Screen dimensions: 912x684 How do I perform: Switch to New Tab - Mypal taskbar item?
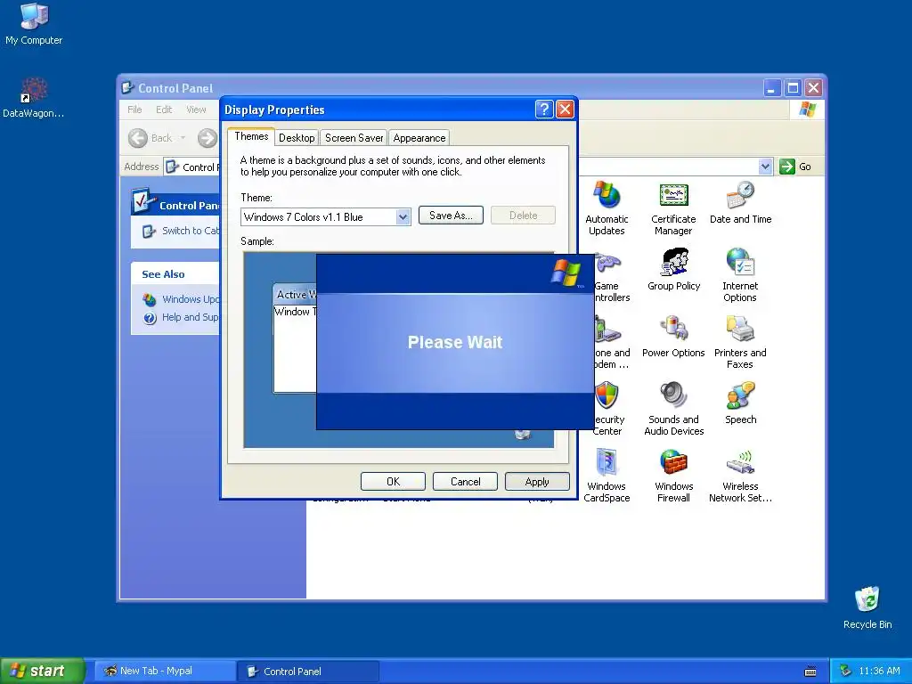pos(165,671)
